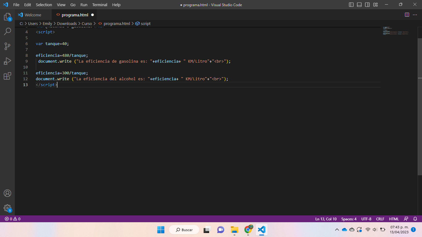Image resolution: width=422 pixels, height=237 pixels.
Task: Show hidden system tray icons chevron
Action: 337,230
